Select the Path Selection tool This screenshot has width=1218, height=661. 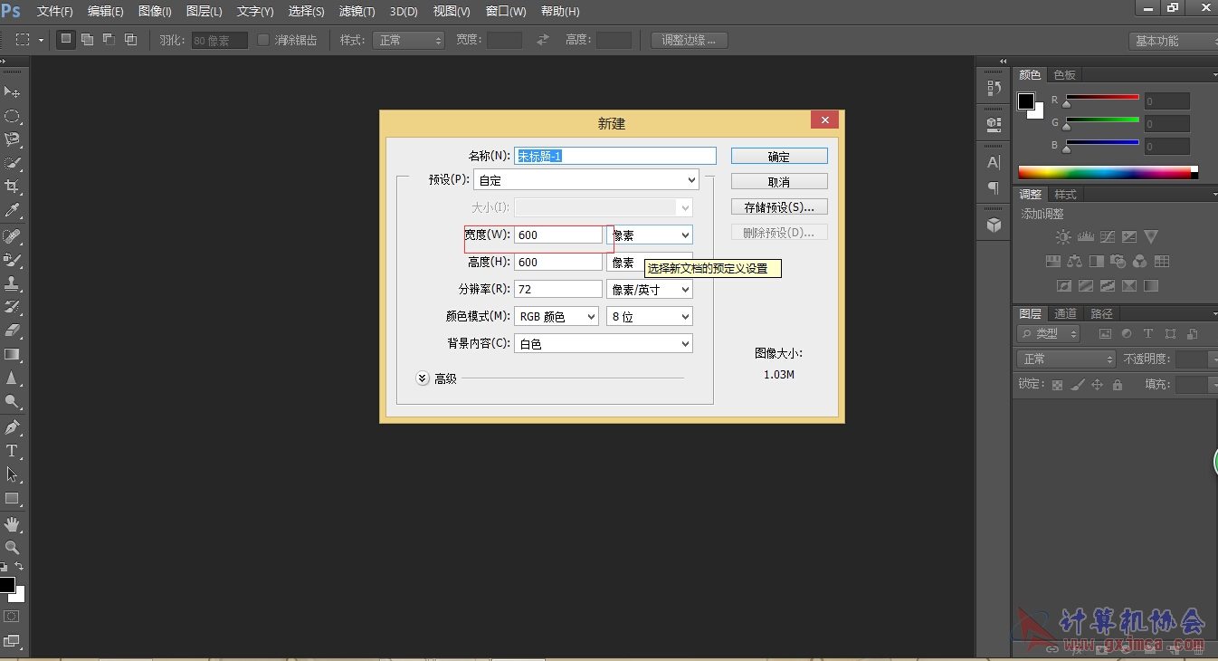click(x=13, y=474)
